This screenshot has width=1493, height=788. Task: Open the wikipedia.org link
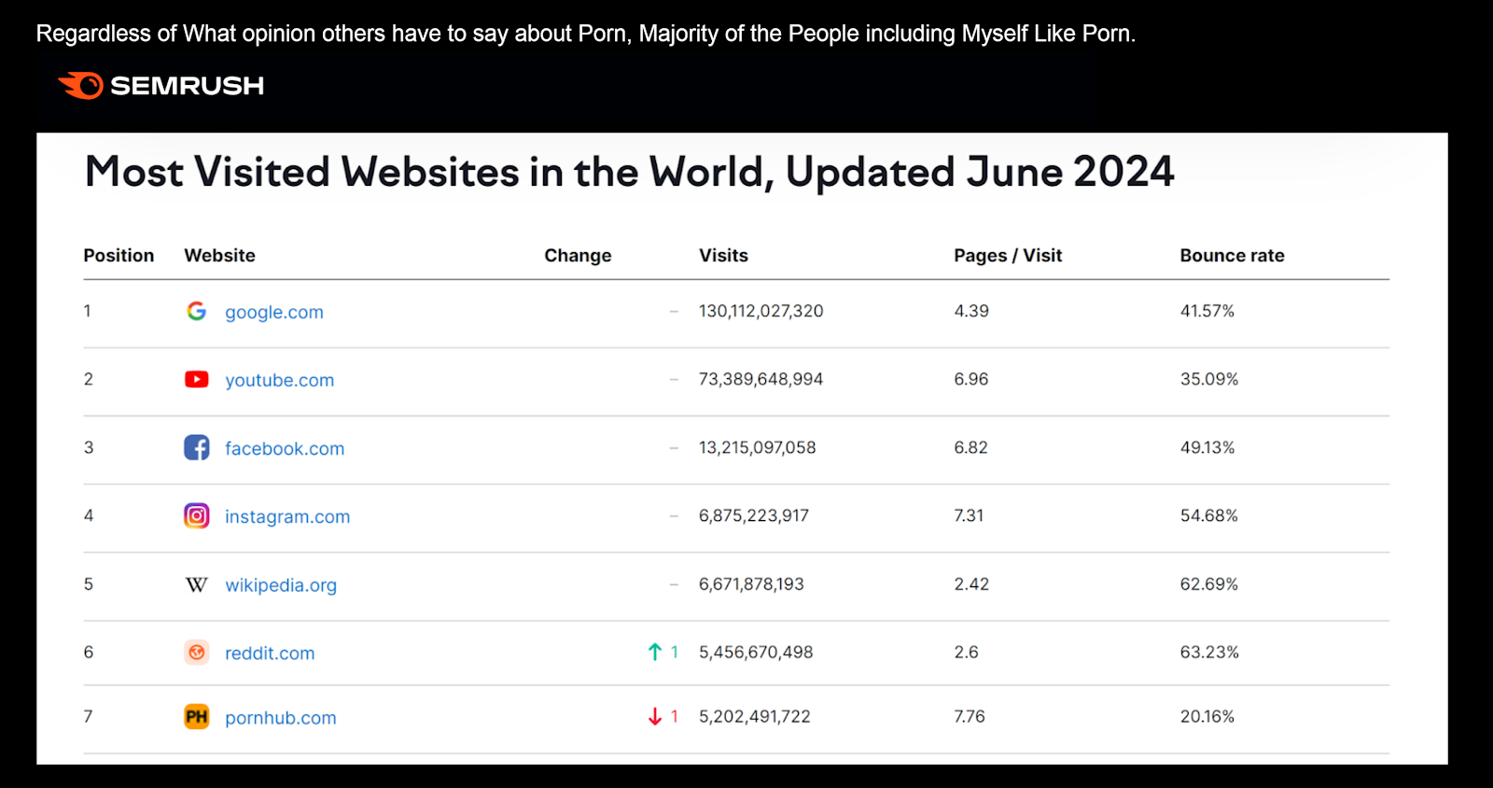point(281,585)
